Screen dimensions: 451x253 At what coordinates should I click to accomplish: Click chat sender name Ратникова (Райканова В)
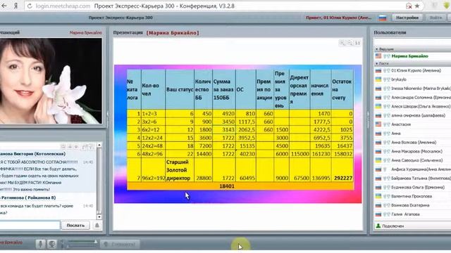(x=28, y=198)
